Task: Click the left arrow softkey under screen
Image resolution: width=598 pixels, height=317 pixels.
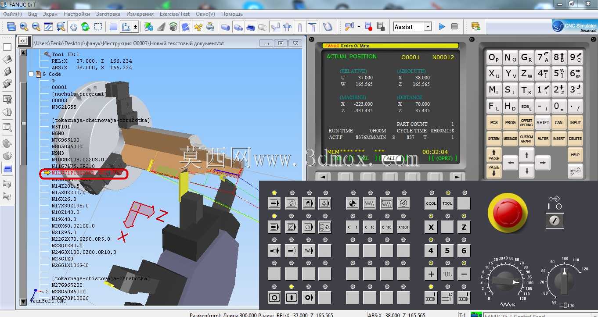Action: coord(323,177)
